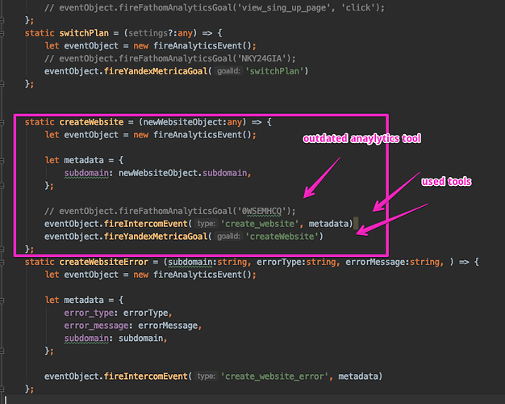Collapse the createWebsiteError function fold marker
The image size is (505, 404).
(2, 262)
